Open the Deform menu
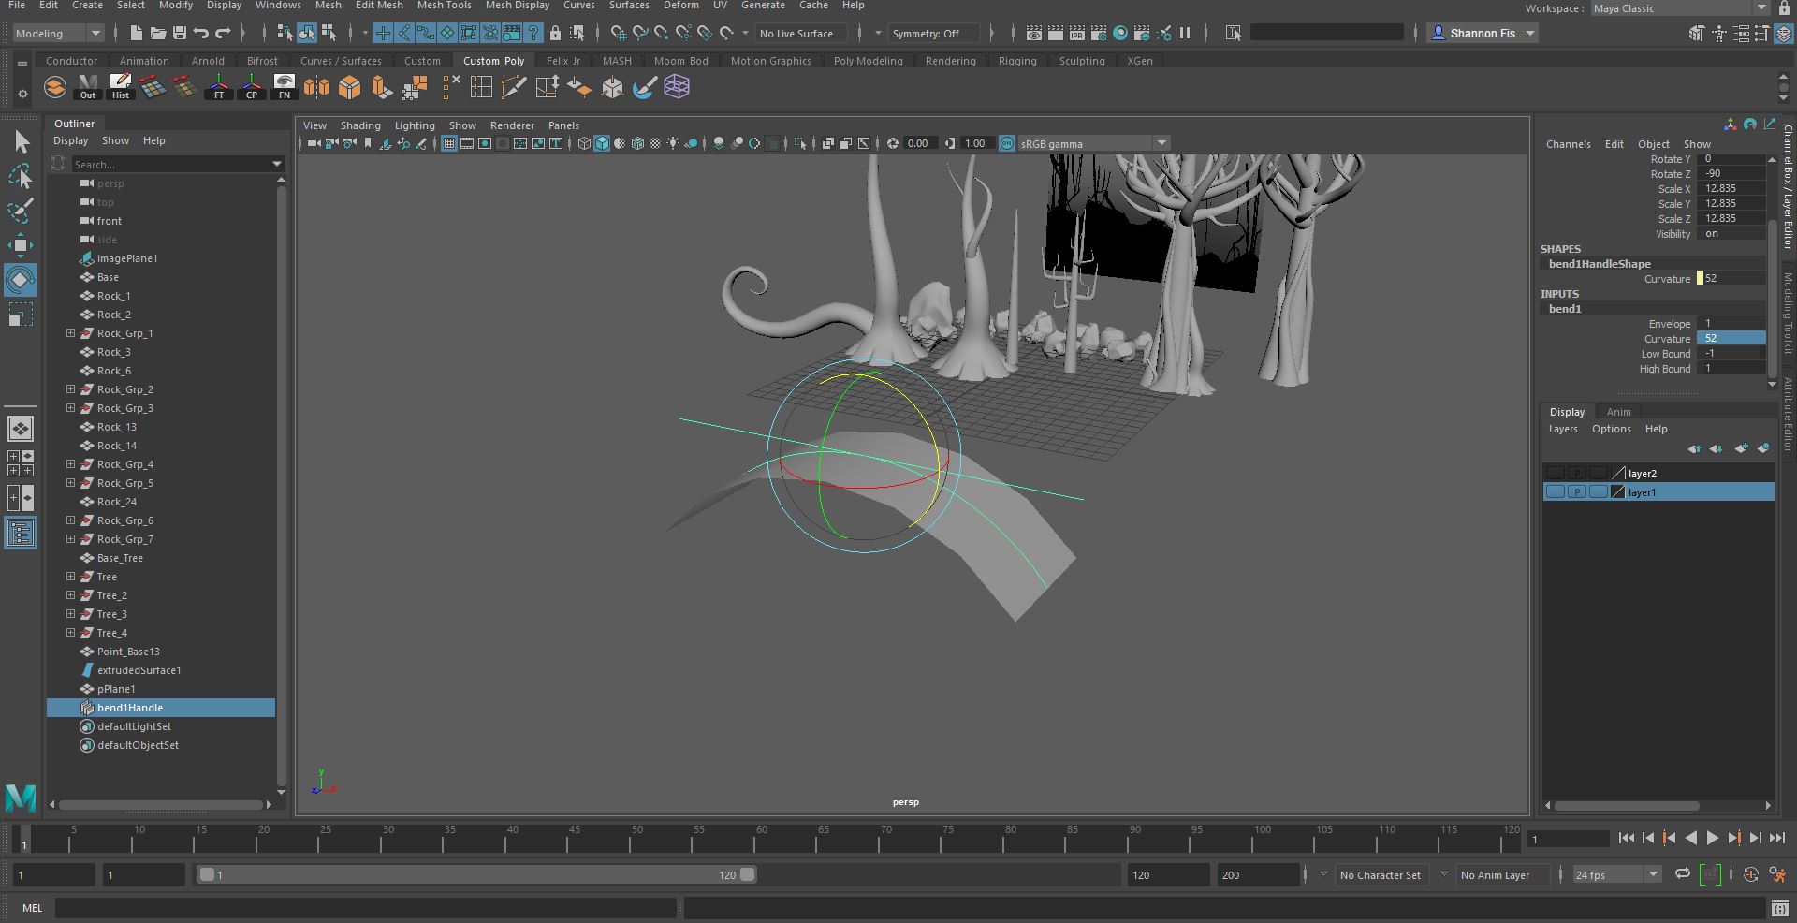The height and width of the screenshot is (923, 1797). [x=680, y=6]
